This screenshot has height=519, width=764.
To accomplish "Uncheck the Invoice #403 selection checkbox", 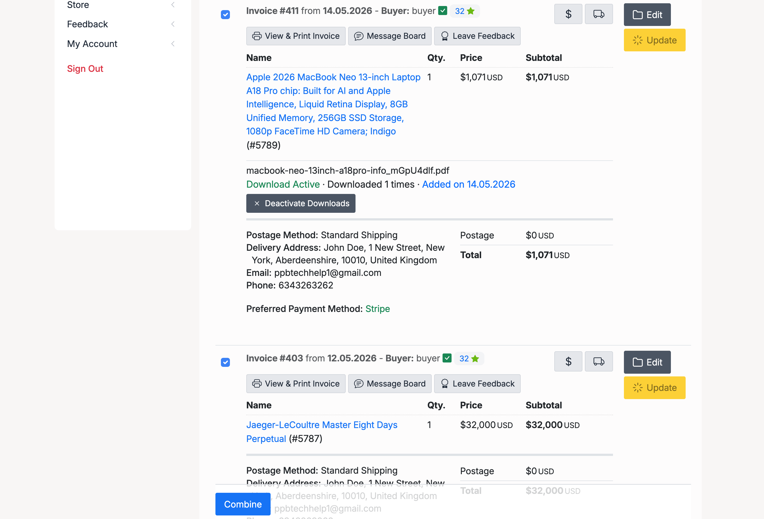I will (225, 362).
